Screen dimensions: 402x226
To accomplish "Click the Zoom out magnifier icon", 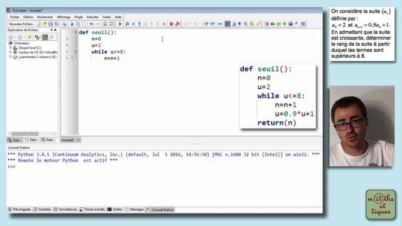I will pos(252,24).
